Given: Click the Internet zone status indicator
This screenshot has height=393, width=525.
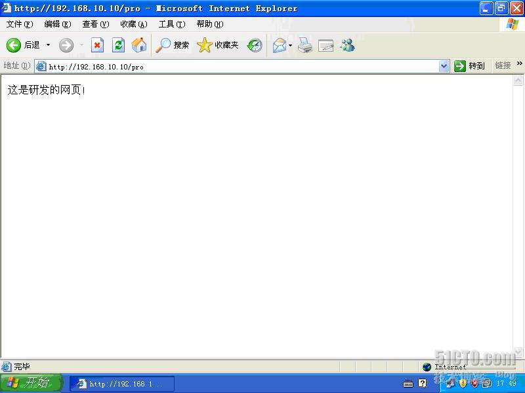Looking at the screenshot, I should (x=445, y=367).
